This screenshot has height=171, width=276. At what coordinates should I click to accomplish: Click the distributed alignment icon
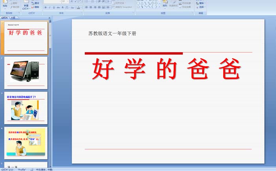103,7
